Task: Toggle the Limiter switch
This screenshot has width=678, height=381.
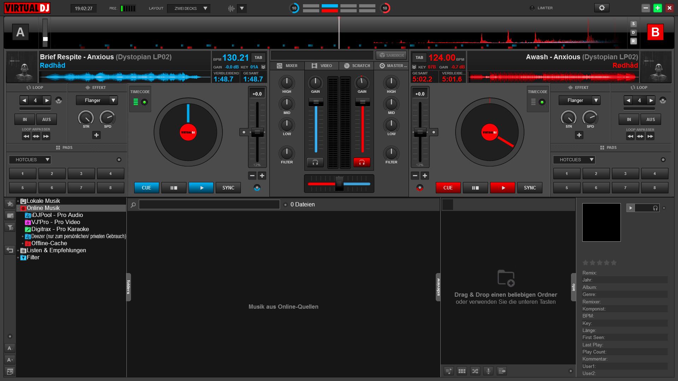Action: tap(532, 8)
